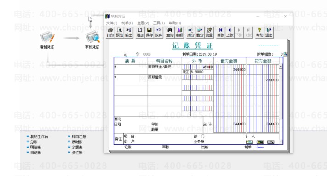Viewport: 327px width, 176px height.
Task: Select the 查询 binoculars search icon
Action: pyautogui.click(x=170, y=33)
